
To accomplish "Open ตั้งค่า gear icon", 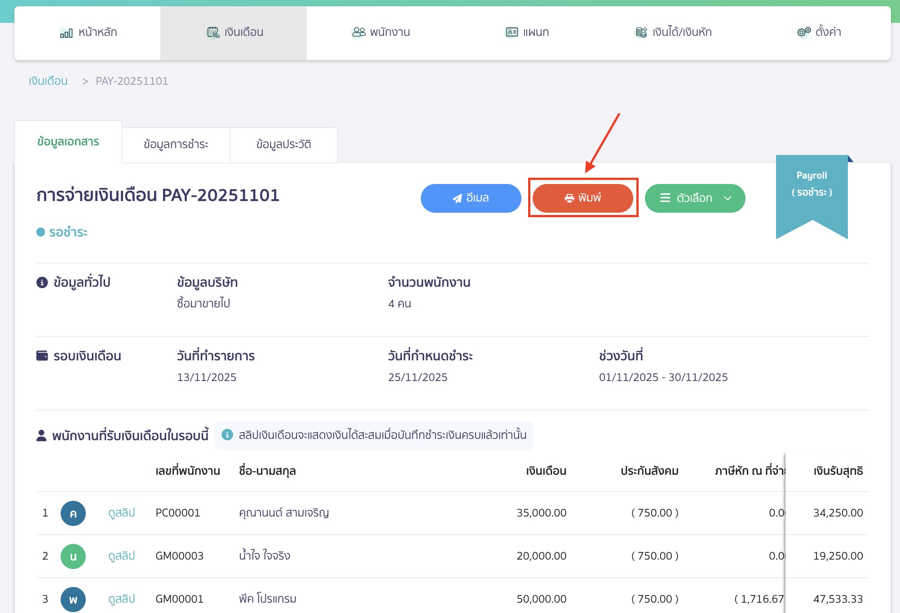I will click(803, 32).
